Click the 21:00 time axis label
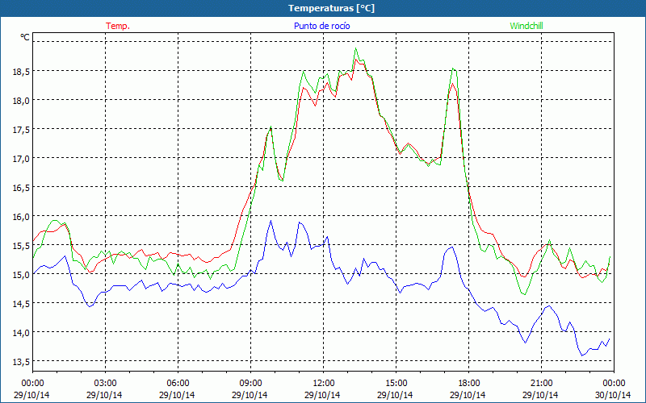 [541, 384]
